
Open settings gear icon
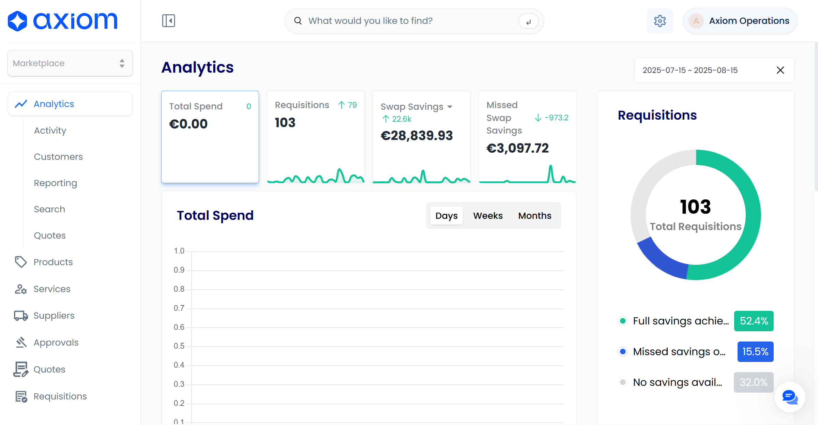click(x=660, y=21)
